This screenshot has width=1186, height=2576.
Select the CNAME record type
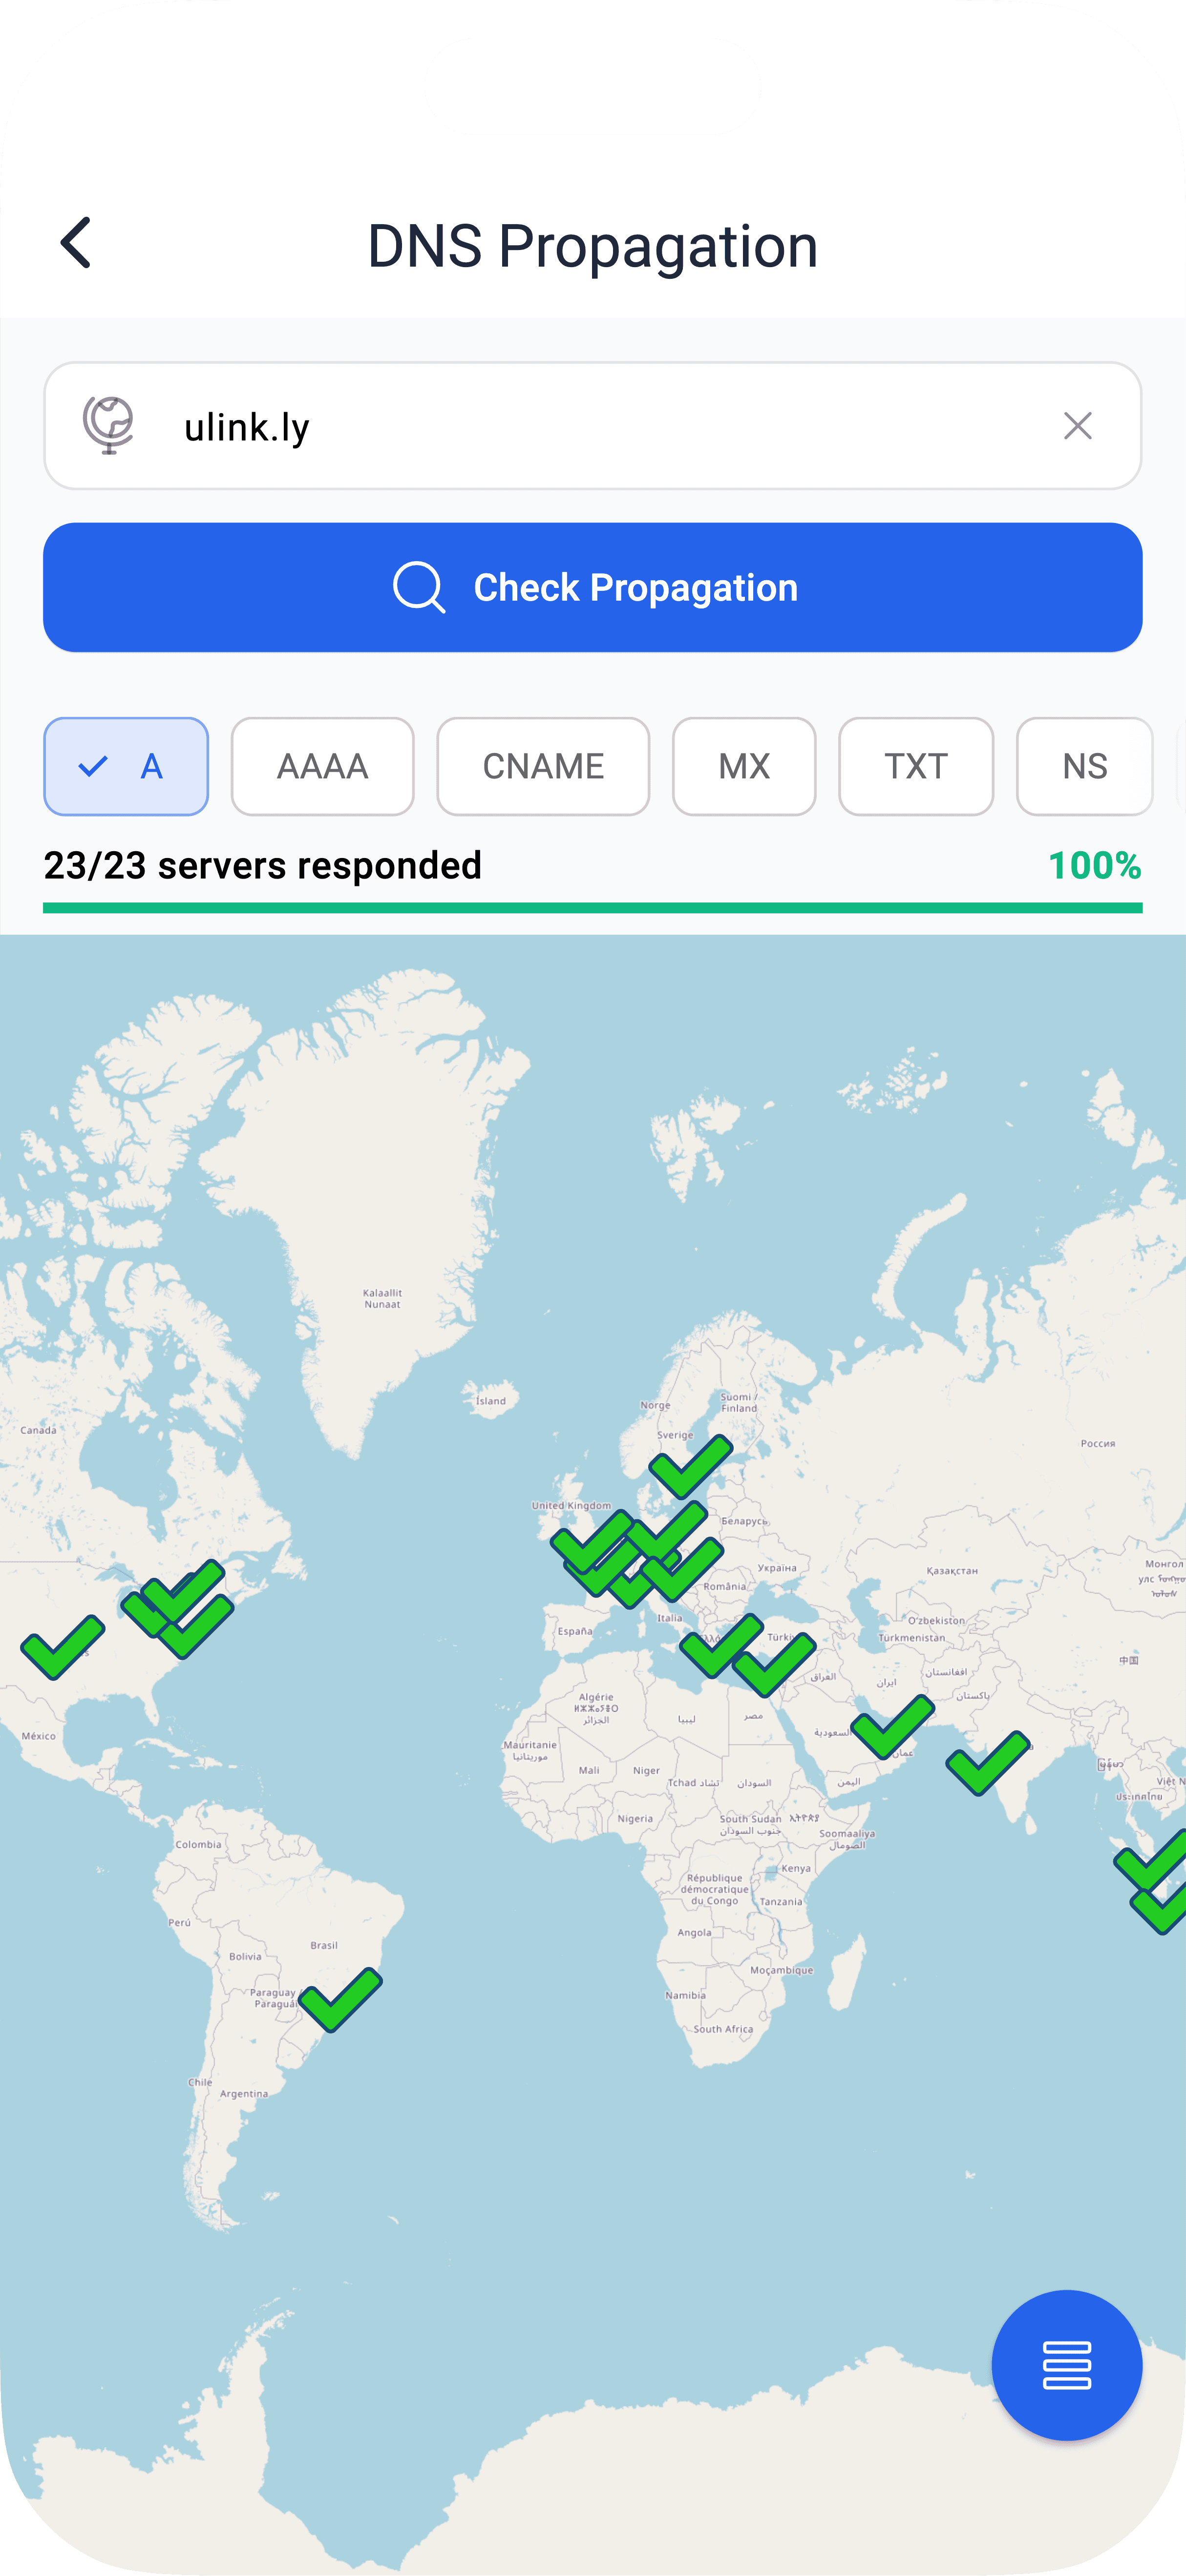point(543,766)
